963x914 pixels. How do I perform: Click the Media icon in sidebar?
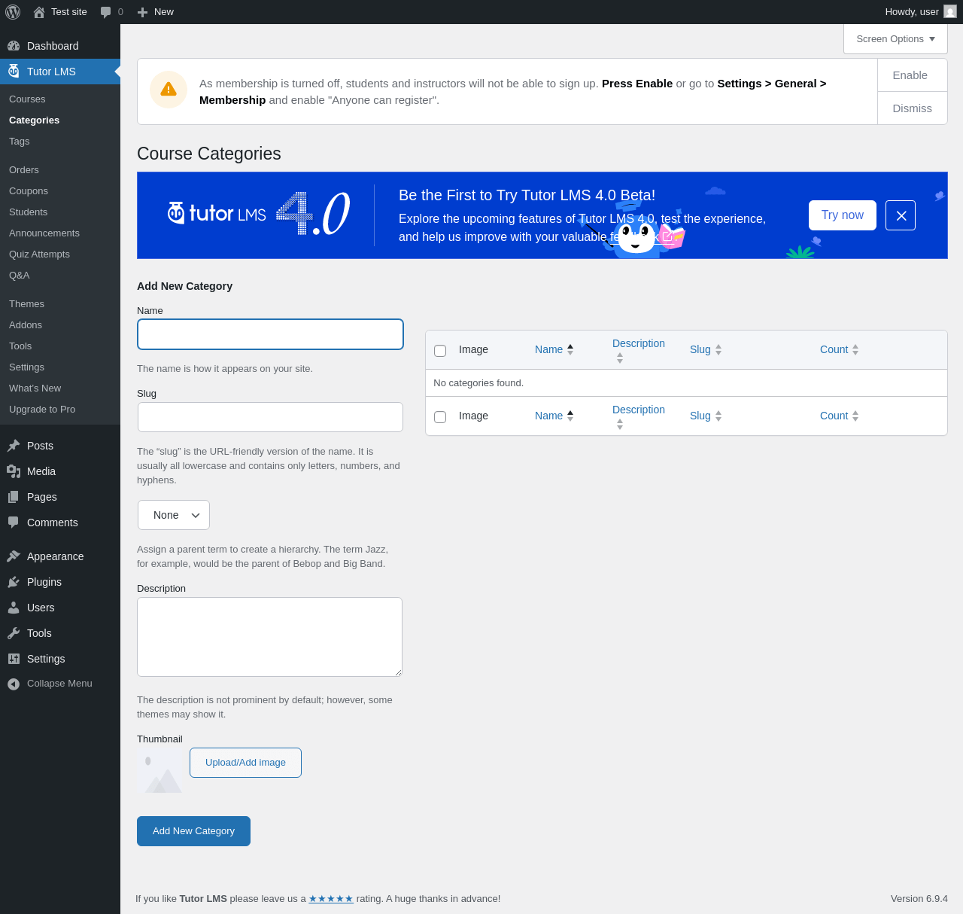(14, 471)
